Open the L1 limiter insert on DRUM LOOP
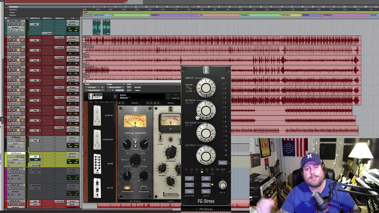Image resolution: width=379 pixels, height=213 pixels. [x=47, y=33]
